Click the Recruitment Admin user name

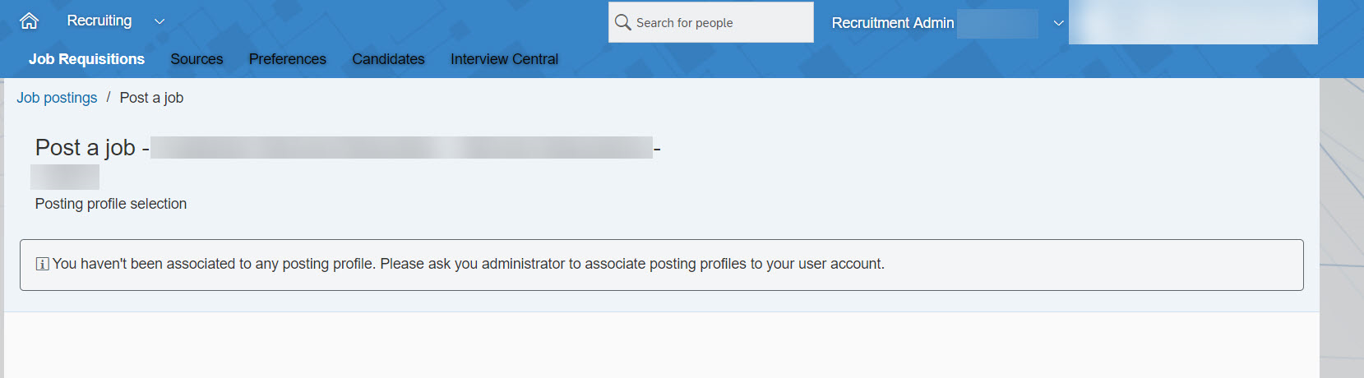pos(893,23)
